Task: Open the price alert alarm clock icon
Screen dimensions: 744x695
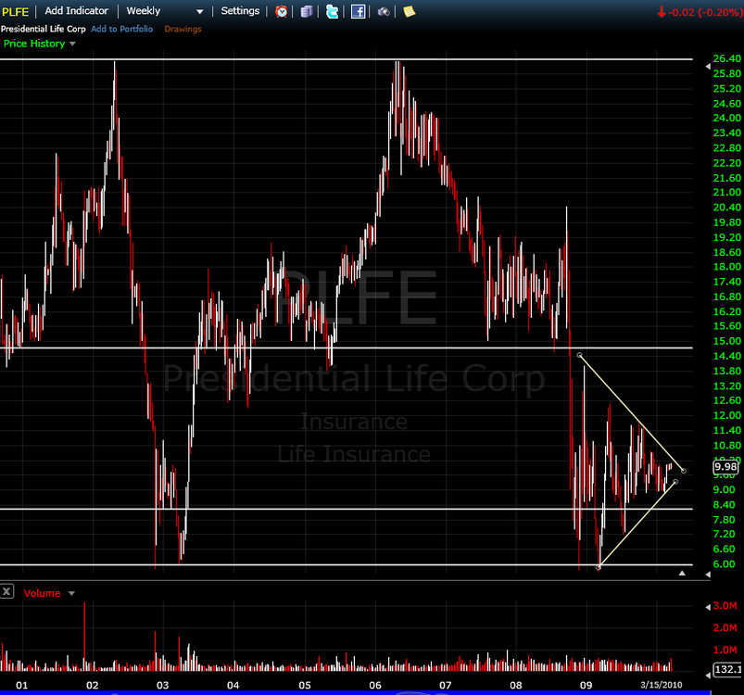Action: (x=282, y=11)
